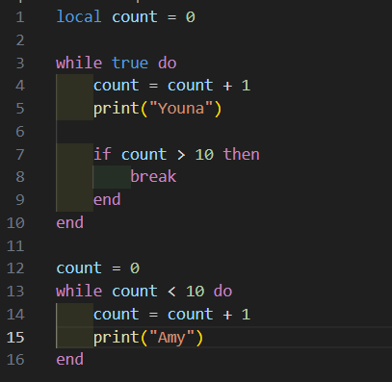Click the 'end' keyword on line 10
The image size is (392, 382).
(70, 222)
